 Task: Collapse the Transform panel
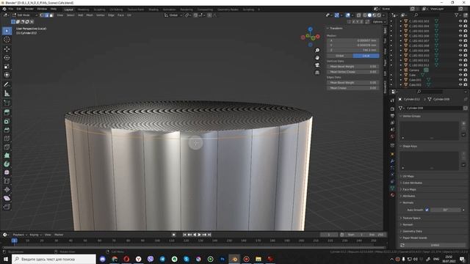(328, 28)
